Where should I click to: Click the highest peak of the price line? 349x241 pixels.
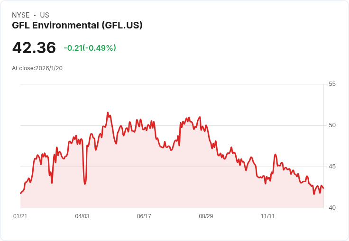tap(108, 113)
